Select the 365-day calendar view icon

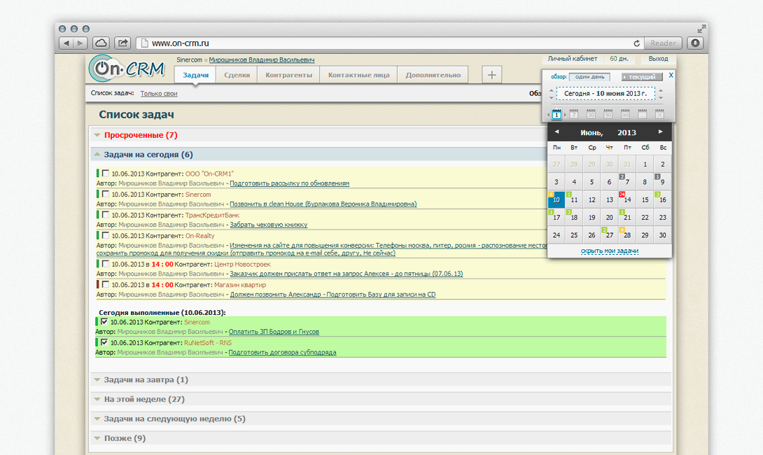pos(625,114)
